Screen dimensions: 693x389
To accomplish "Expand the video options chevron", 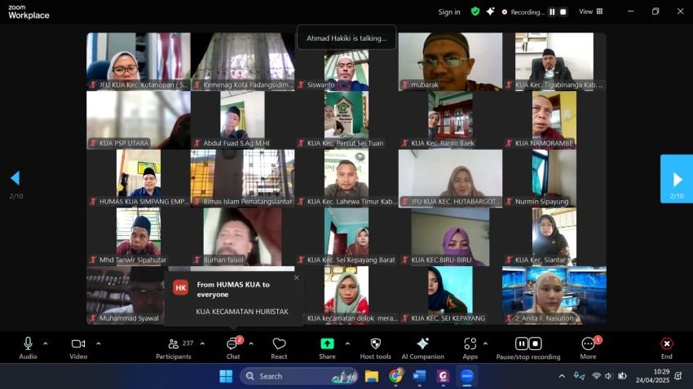I will point(99,343).
